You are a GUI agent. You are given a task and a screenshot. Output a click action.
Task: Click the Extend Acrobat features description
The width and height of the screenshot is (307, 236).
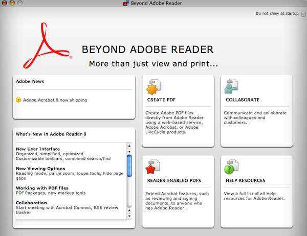point(177,201)
